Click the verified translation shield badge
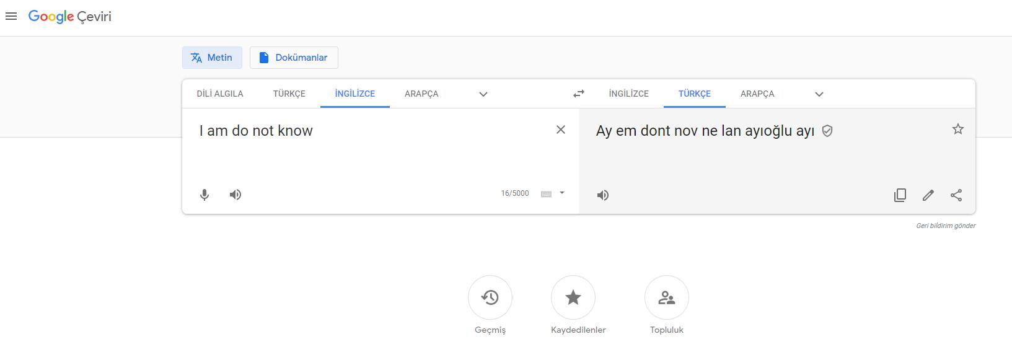This screenshot has height=352, width=1012. click(827, 131)
